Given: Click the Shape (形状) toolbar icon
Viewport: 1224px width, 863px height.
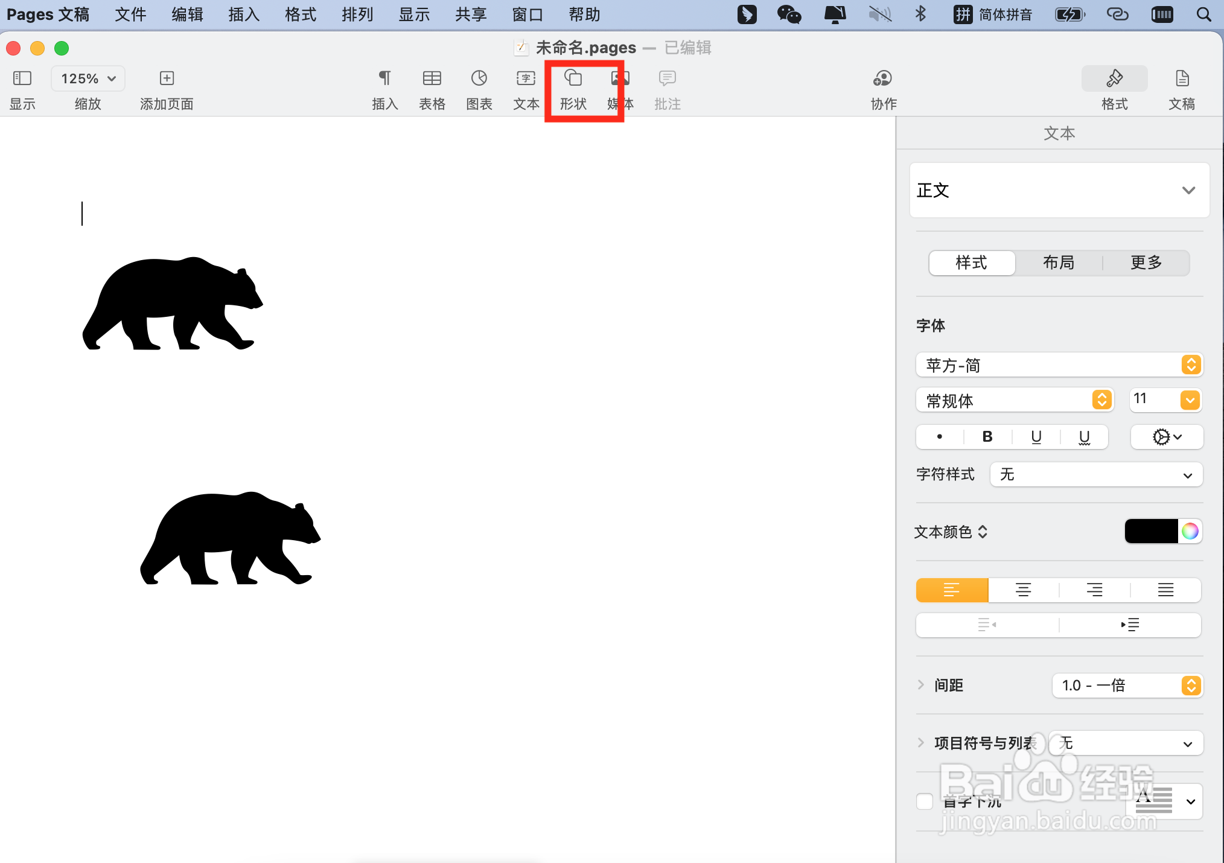Looking at the screenshot, I should [572, 78].
